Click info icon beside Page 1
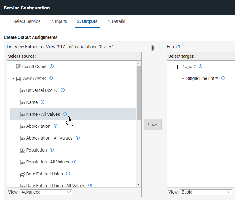 click(201, 66)
